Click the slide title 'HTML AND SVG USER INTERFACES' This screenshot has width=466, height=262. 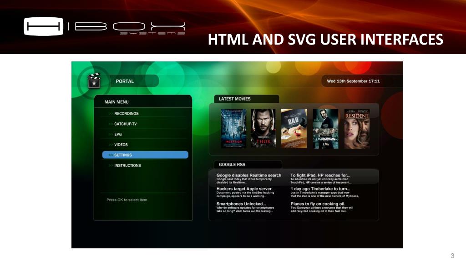click(325, 40)
